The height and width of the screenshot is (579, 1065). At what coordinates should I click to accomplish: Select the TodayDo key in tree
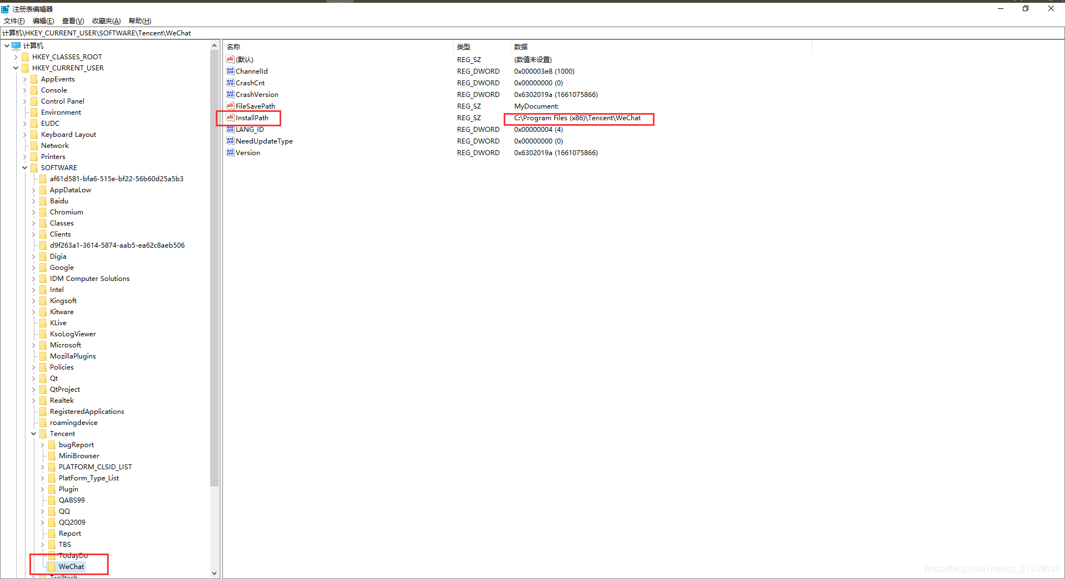tap(73, 555)
